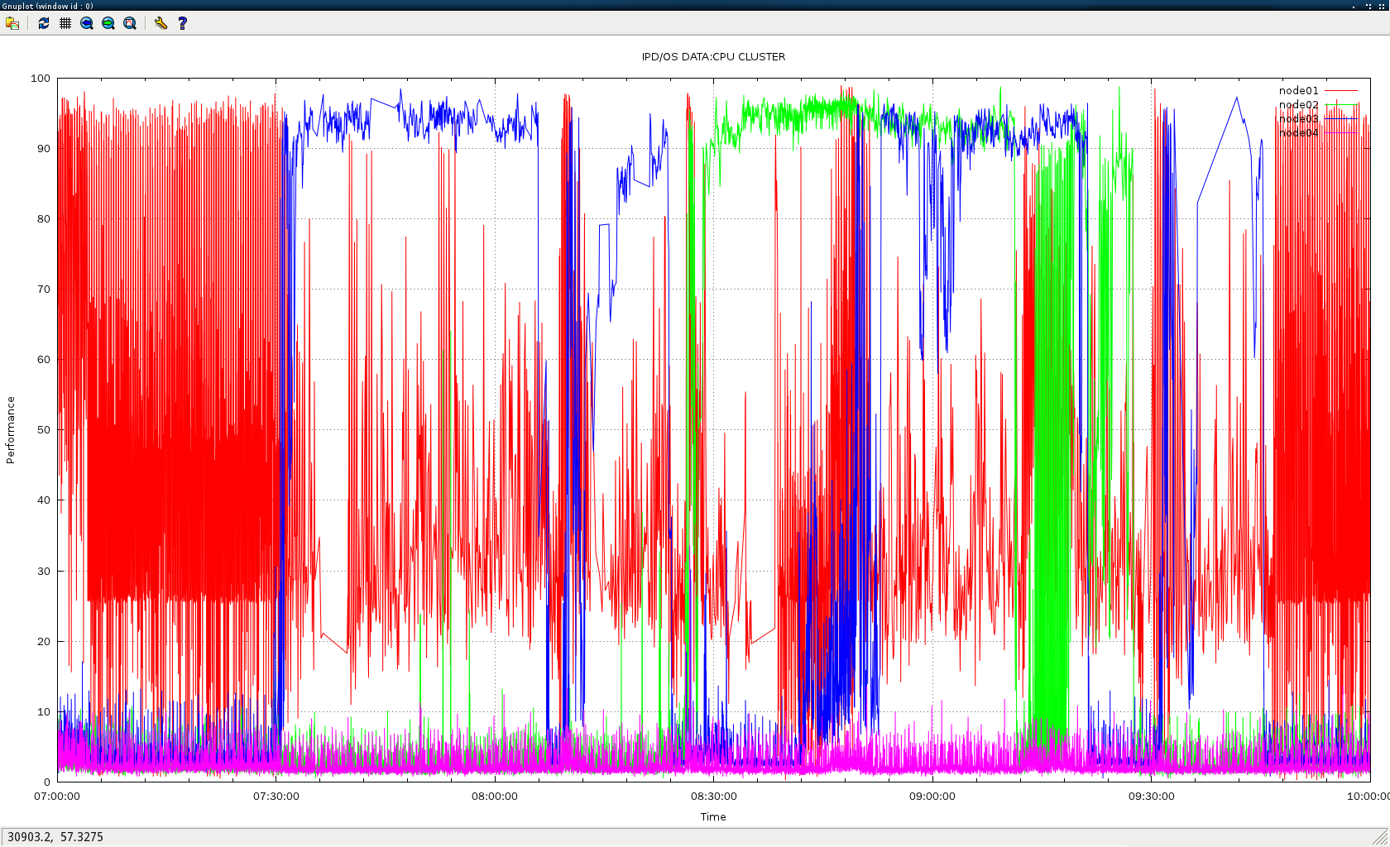1390x847 pixels.
Task: Click the Time x-axis label
Action: pyautogui.click(x=713, y=817)
